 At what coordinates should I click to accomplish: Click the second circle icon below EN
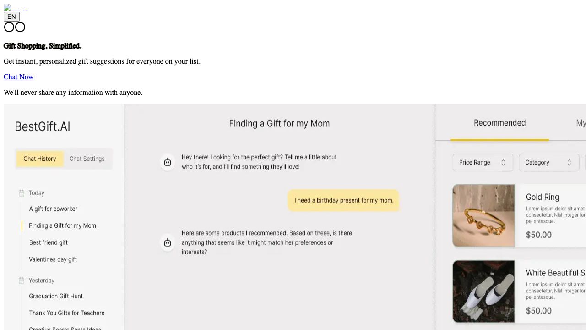click(x=20, y=27)
